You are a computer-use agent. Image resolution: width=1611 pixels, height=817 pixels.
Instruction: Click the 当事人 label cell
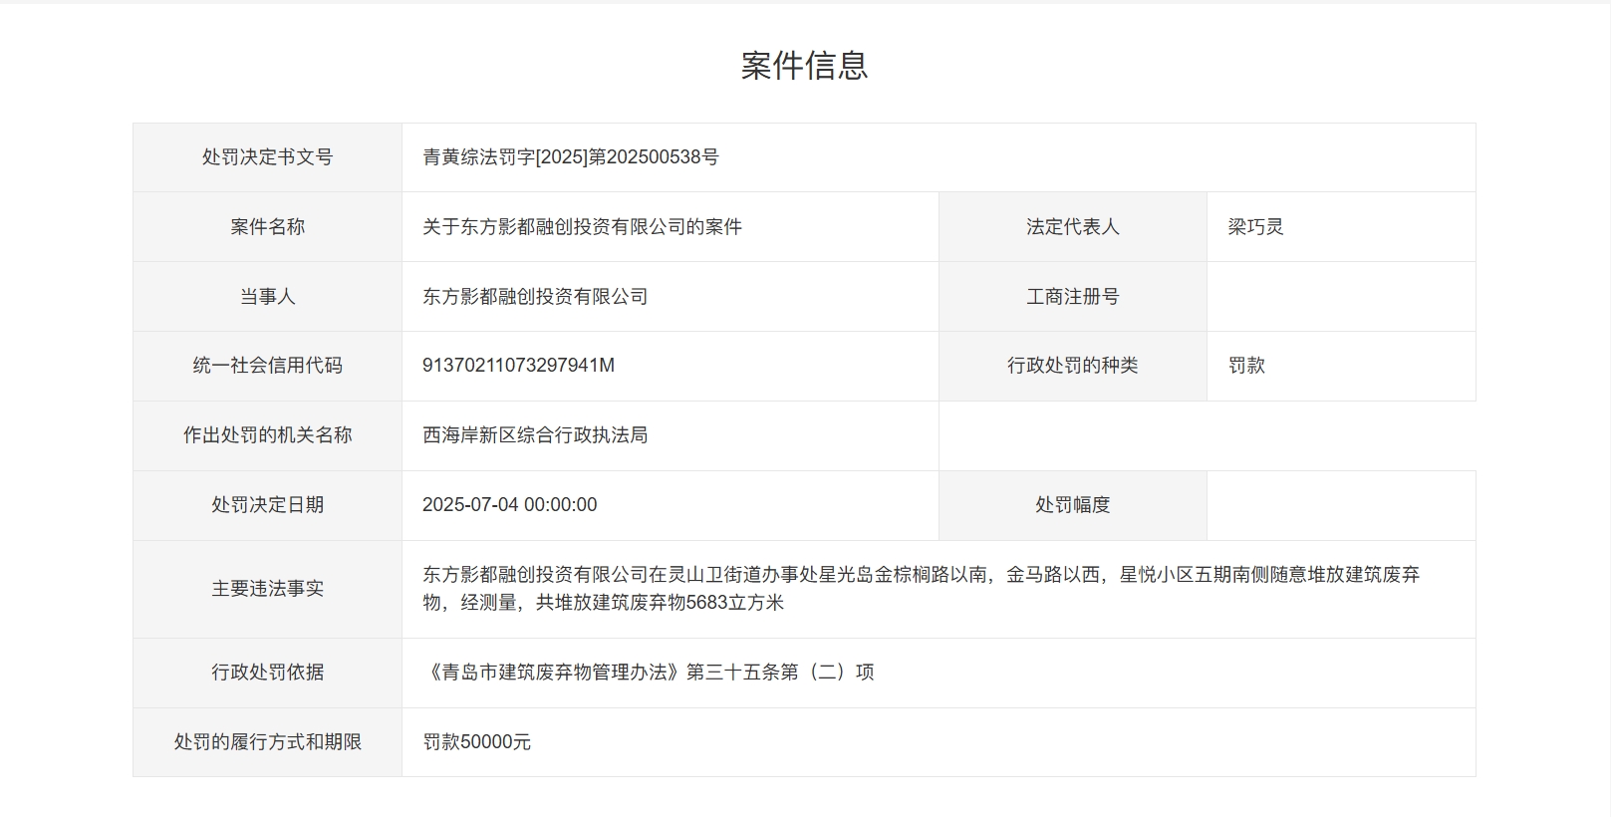(x=267, y=297)
